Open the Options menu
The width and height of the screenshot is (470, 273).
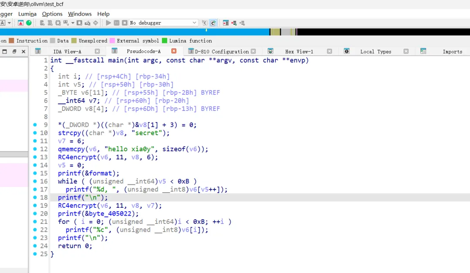52,14
